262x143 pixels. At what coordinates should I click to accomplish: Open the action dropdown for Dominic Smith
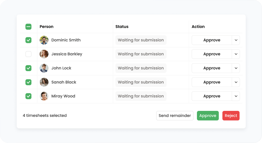tap(236, 40)
